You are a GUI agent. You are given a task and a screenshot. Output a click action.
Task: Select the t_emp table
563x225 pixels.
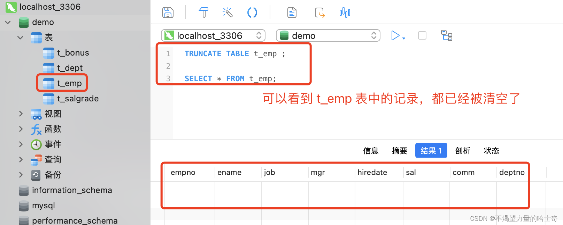(x=69, y=83)
